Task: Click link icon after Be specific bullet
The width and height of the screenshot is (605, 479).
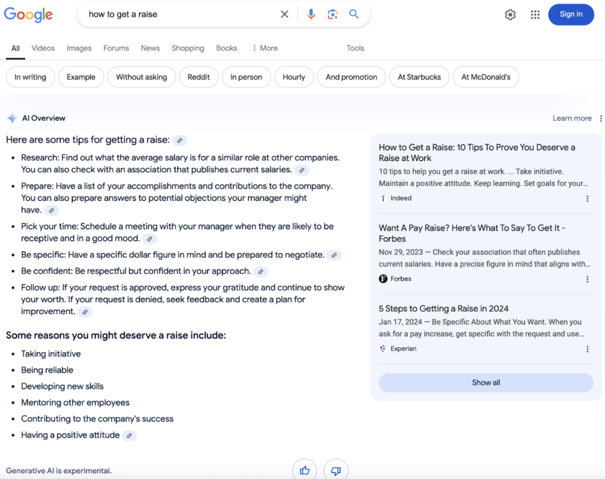Action: (x=334, y=255)
